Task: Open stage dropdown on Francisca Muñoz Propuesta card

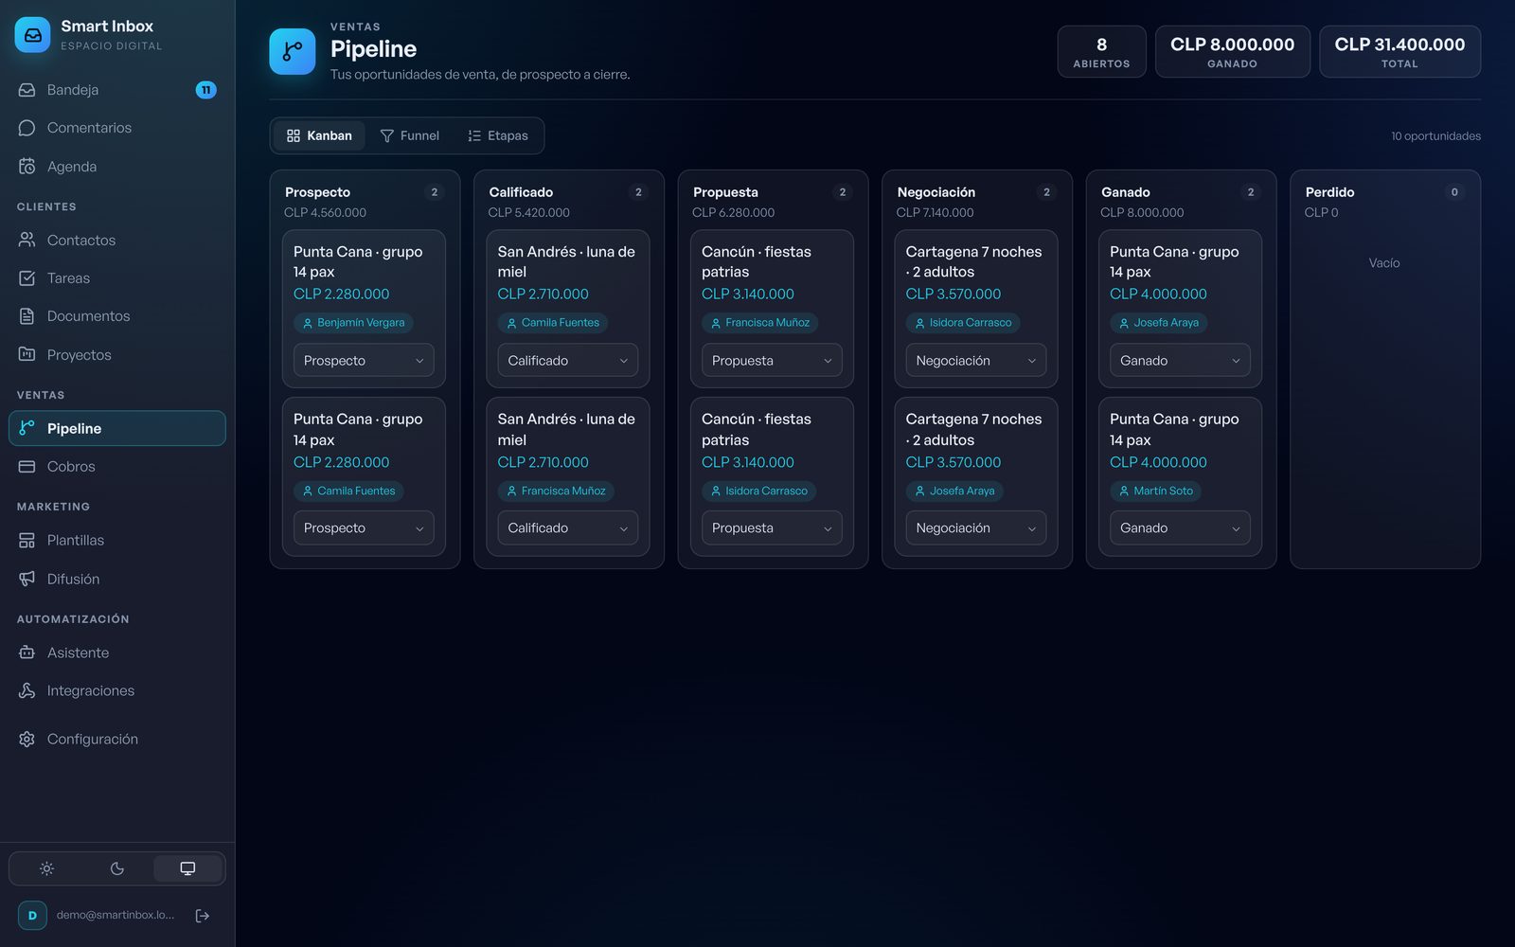Action: pos(772,361)
